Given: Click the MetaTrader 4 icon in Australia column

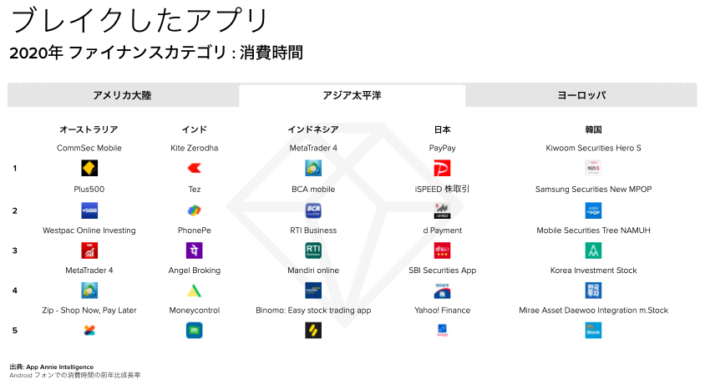Looking at the screenshot, I should pos(89,291).
